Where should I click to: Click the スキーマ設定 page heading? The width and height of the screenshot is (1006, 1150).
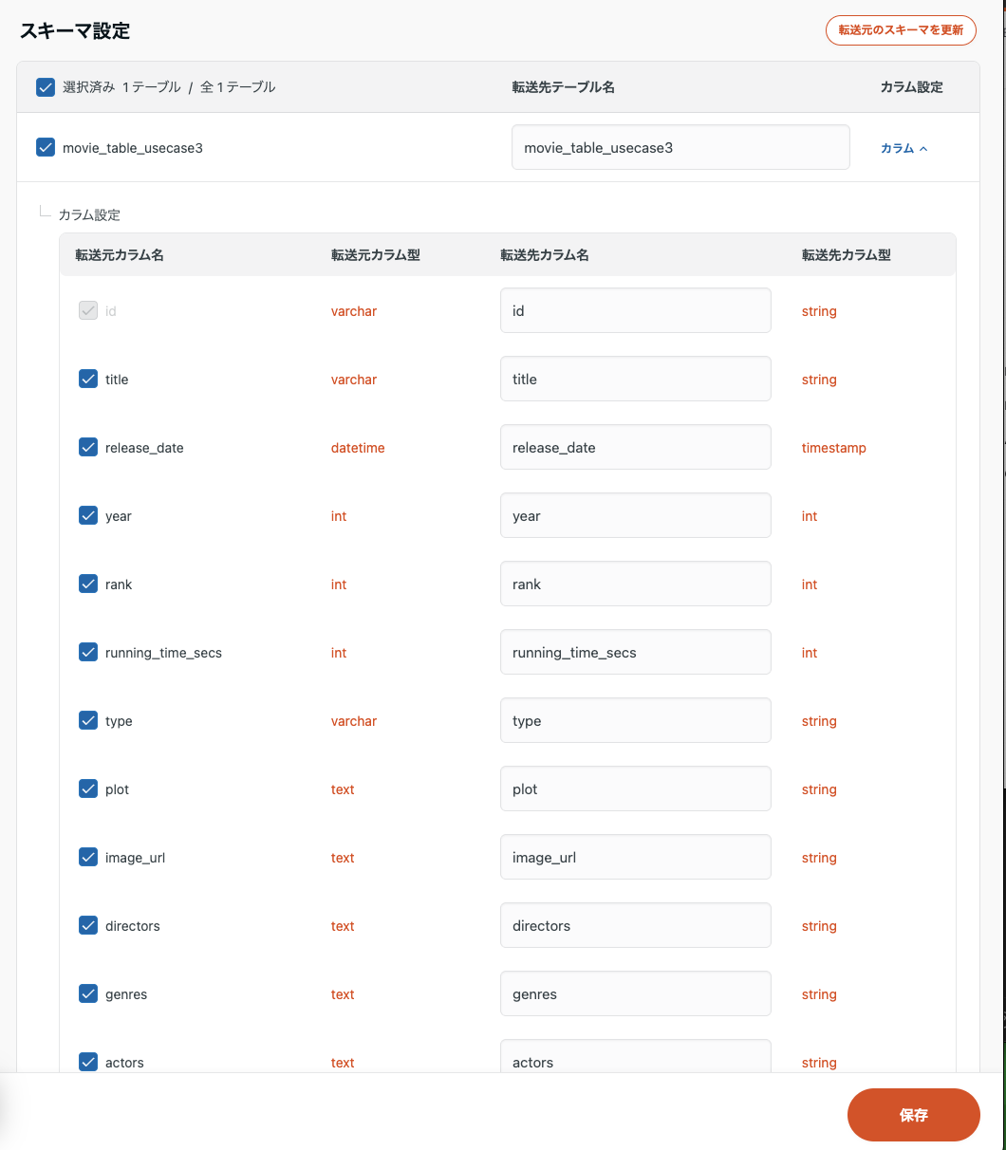tap(75, 30)
